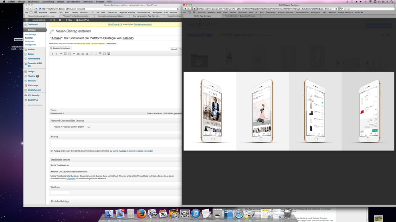Open the Calendar icon in the Dock

coord(163,214)
